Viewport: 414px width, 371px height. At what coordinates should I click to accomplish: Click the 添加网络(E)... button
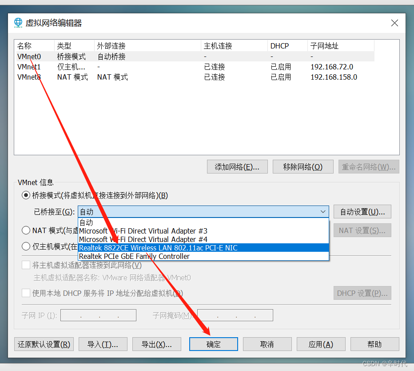point(237,166)
